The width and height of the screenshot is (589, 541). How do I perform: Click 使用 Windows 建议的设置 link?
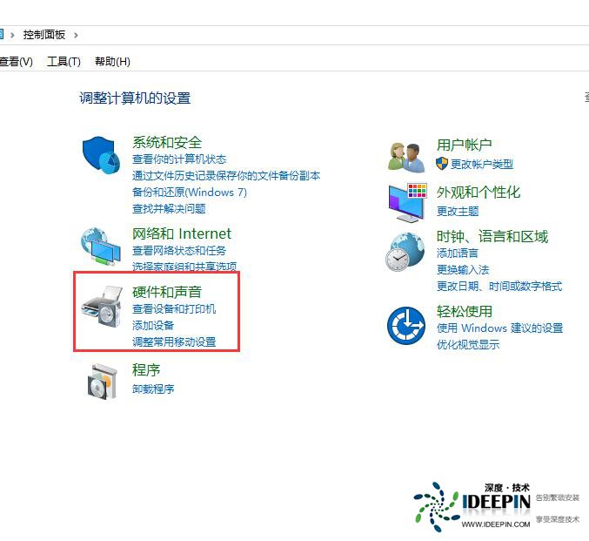point(499,328)
